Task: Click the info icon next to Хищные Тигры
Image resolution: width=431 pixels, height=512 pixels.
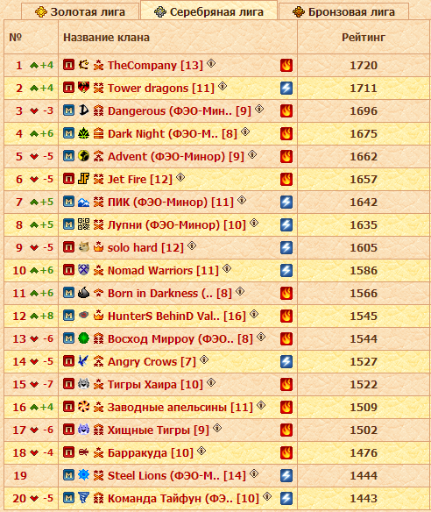Action: (217, 428)
